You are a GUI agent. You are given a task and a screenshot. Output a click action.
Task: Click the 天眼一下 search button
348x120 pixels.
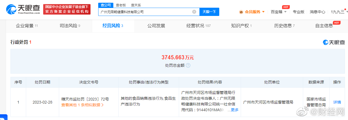pos(209,12)
